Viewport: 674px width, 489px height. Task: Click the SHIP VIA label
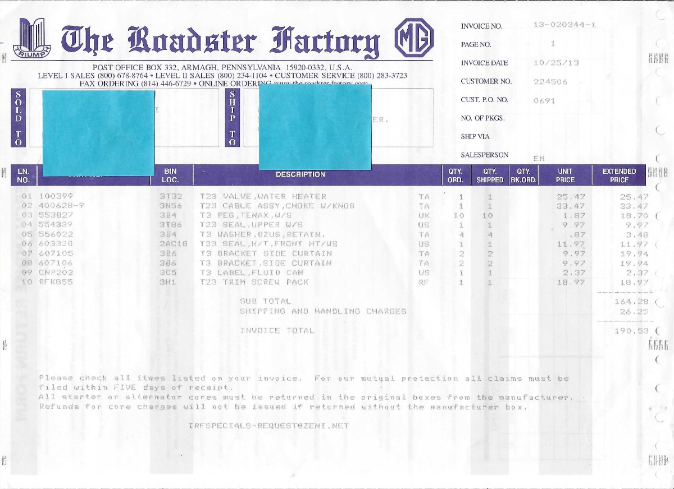[x=475, y=136]
